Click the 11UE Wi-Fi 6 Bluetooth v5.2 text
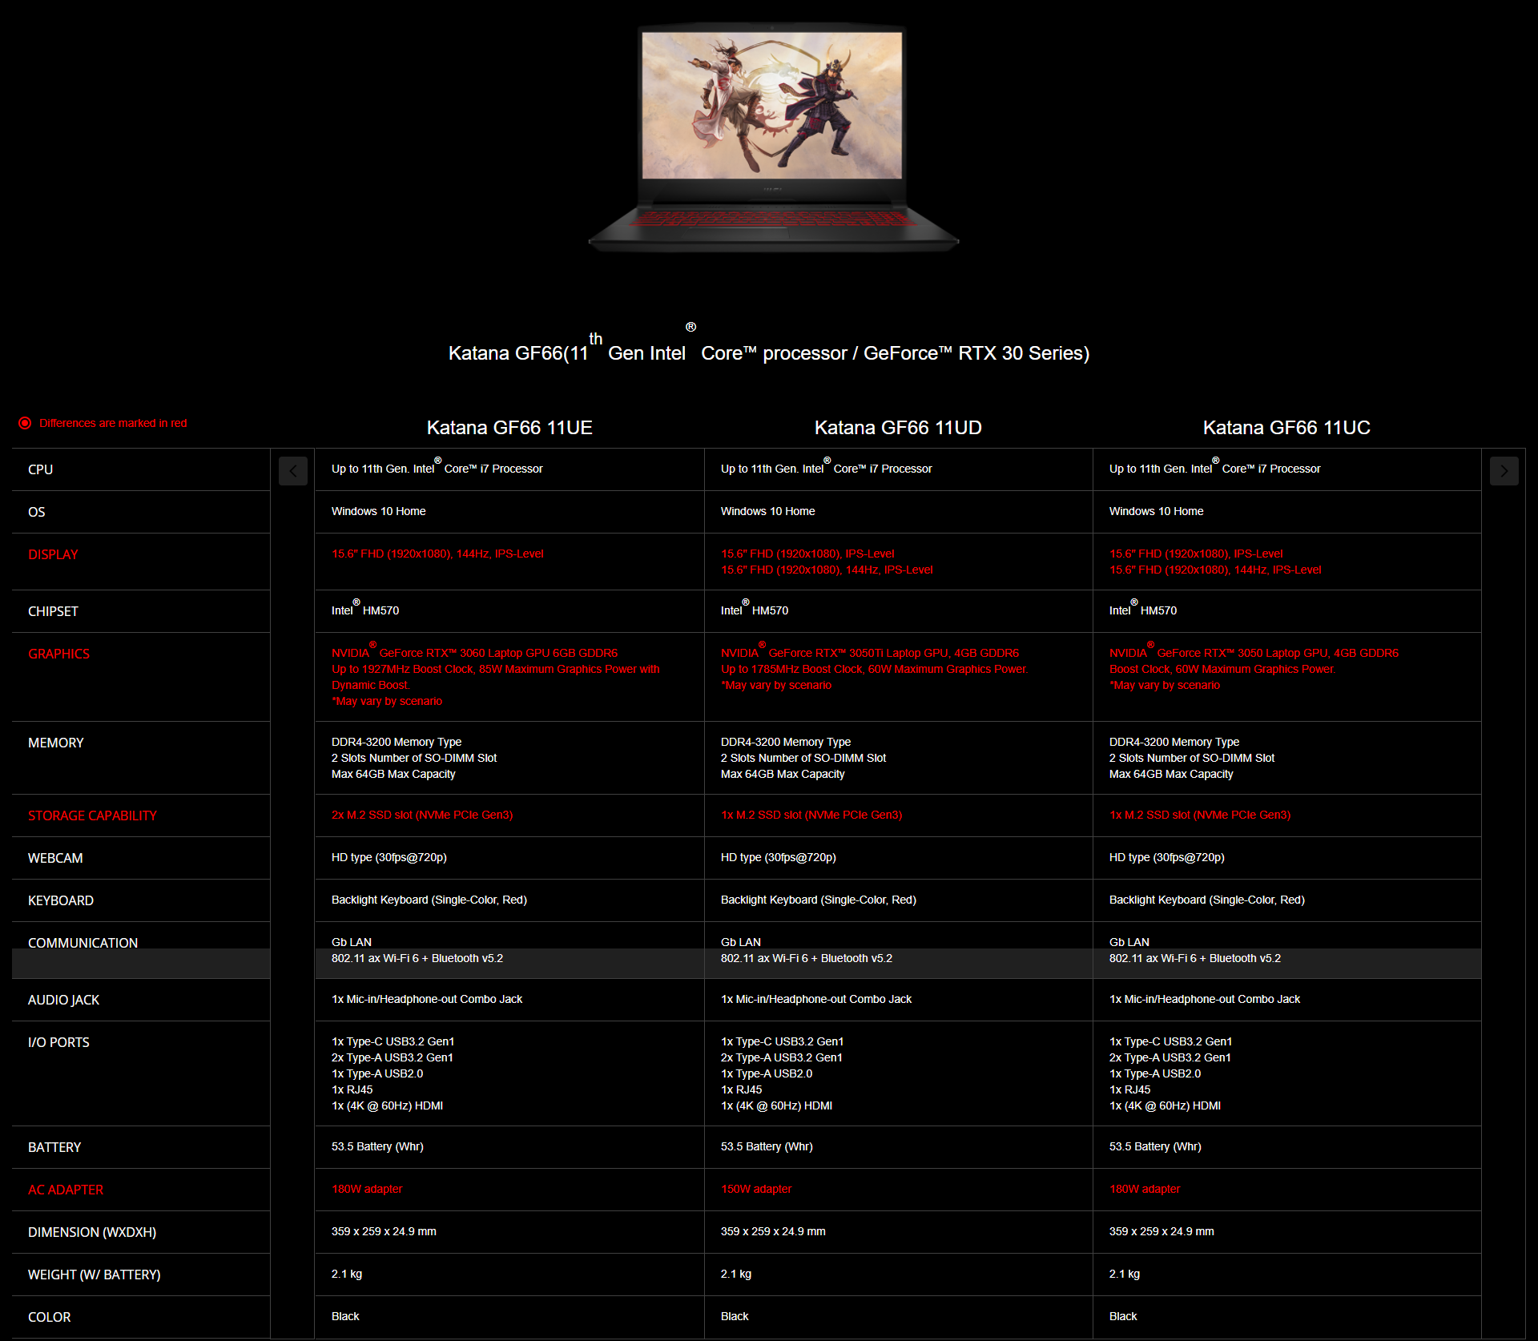The image size is (1538, 1341). click(417, 958)
